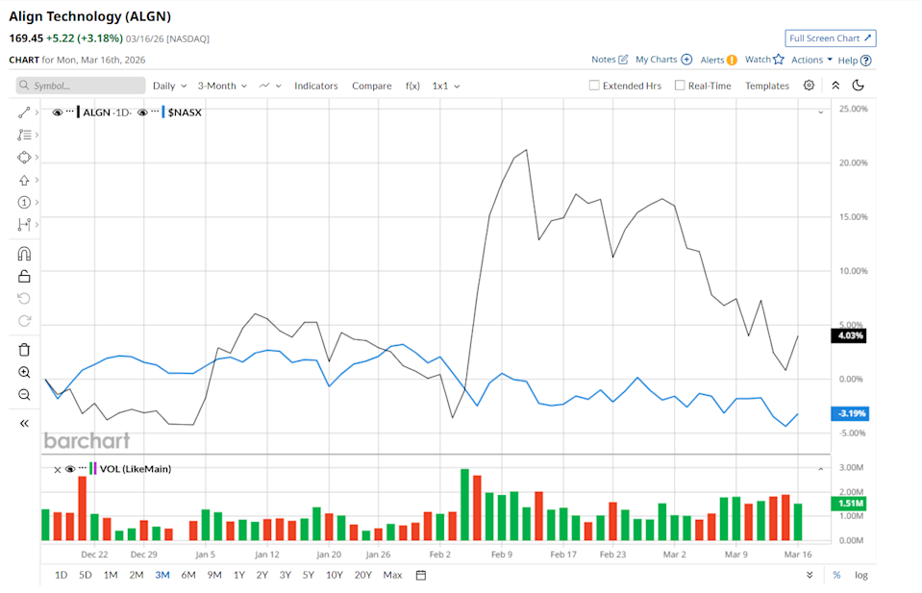
Task: Expand the 3-Month period dropdown
Action: (222, 86)
